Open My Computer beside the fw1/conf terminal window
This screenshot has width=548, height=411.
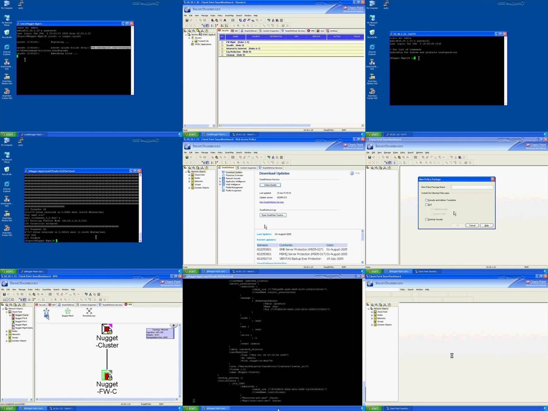pos(7,142)
